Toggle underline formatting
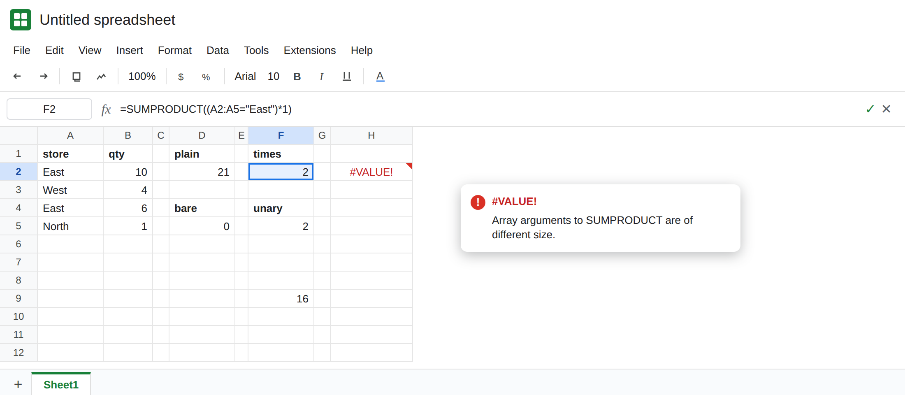Screen dimensions: 905x395 (x=347, y=77)
